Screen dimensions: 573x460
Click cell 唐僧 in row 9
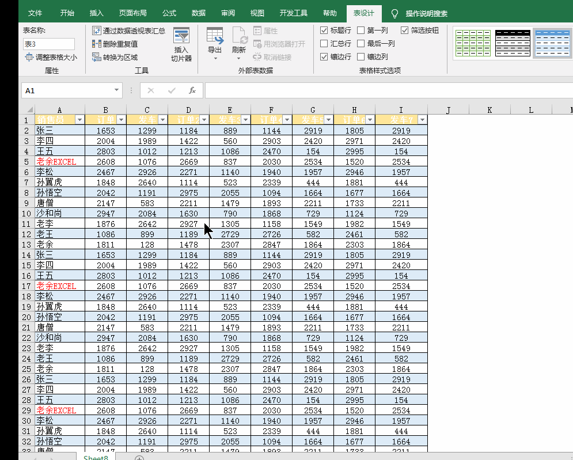[x=59, y=203]
